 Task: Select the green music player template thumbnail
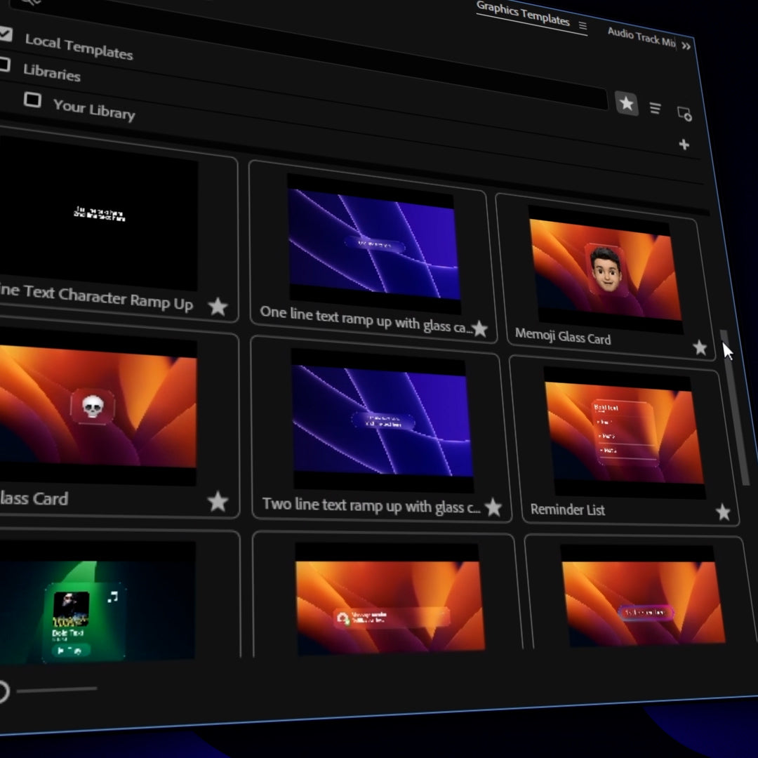coord(97,601)
